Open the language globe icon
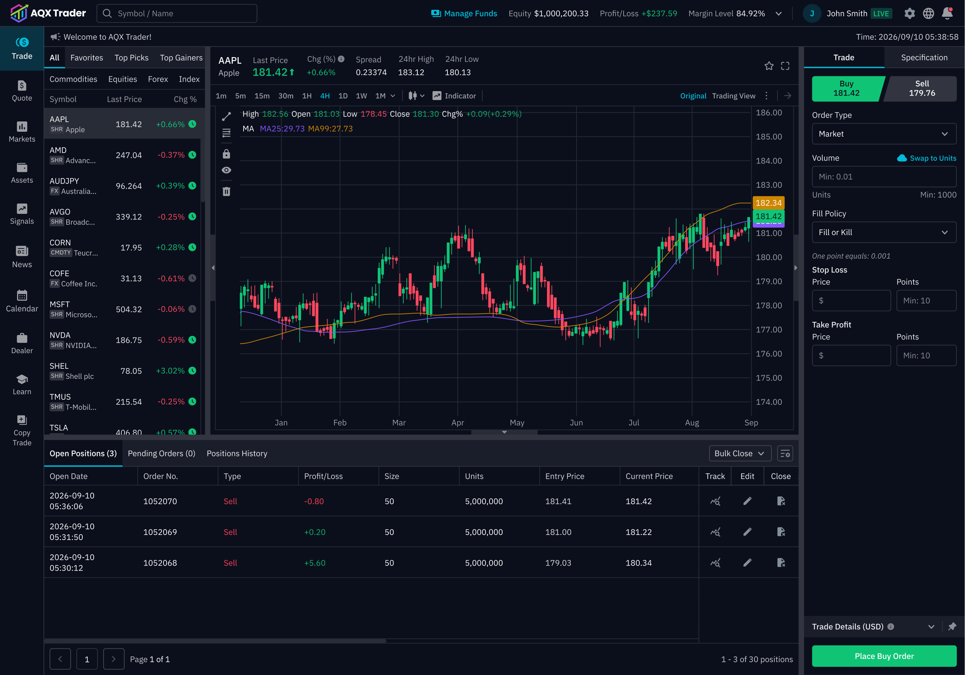 pyautogui.click(x=928, y=14)
